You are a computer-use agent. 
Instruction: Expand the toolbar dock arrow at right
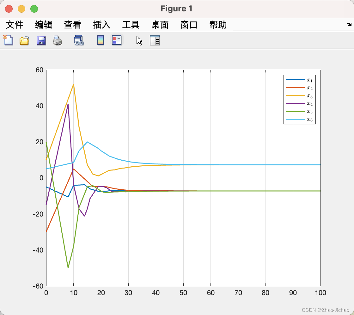(349, 24)
